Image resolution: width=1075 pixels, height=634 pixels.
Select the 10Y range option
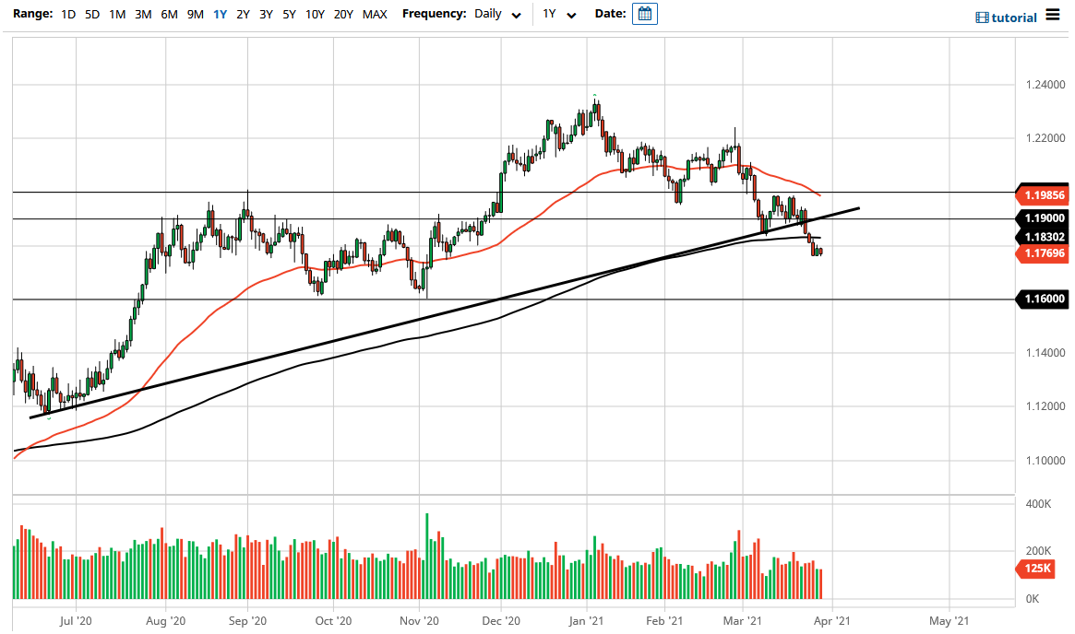(313, 15)
